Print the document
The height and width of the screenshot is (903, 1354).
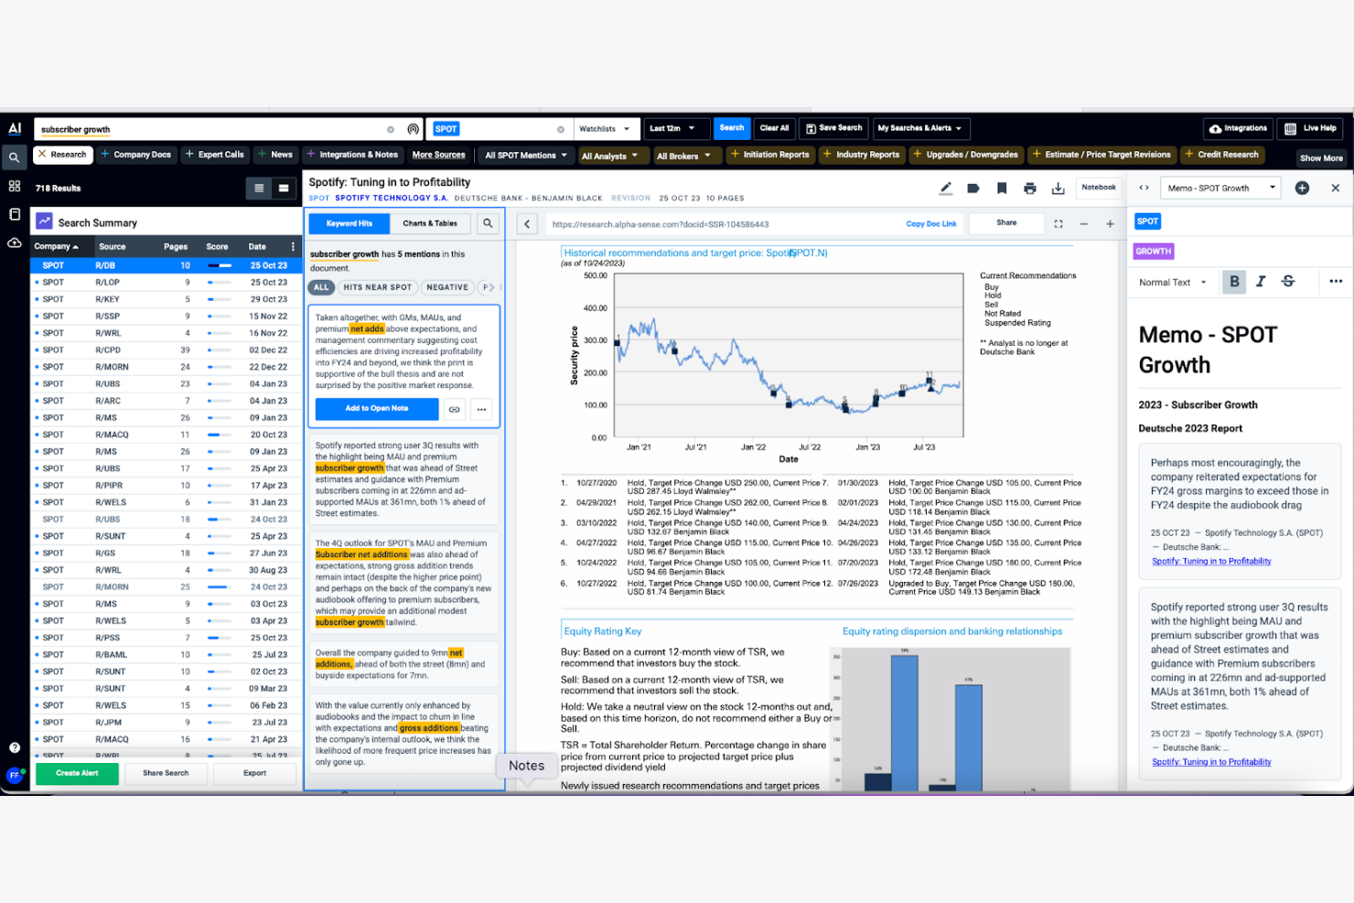(1030, 188)
